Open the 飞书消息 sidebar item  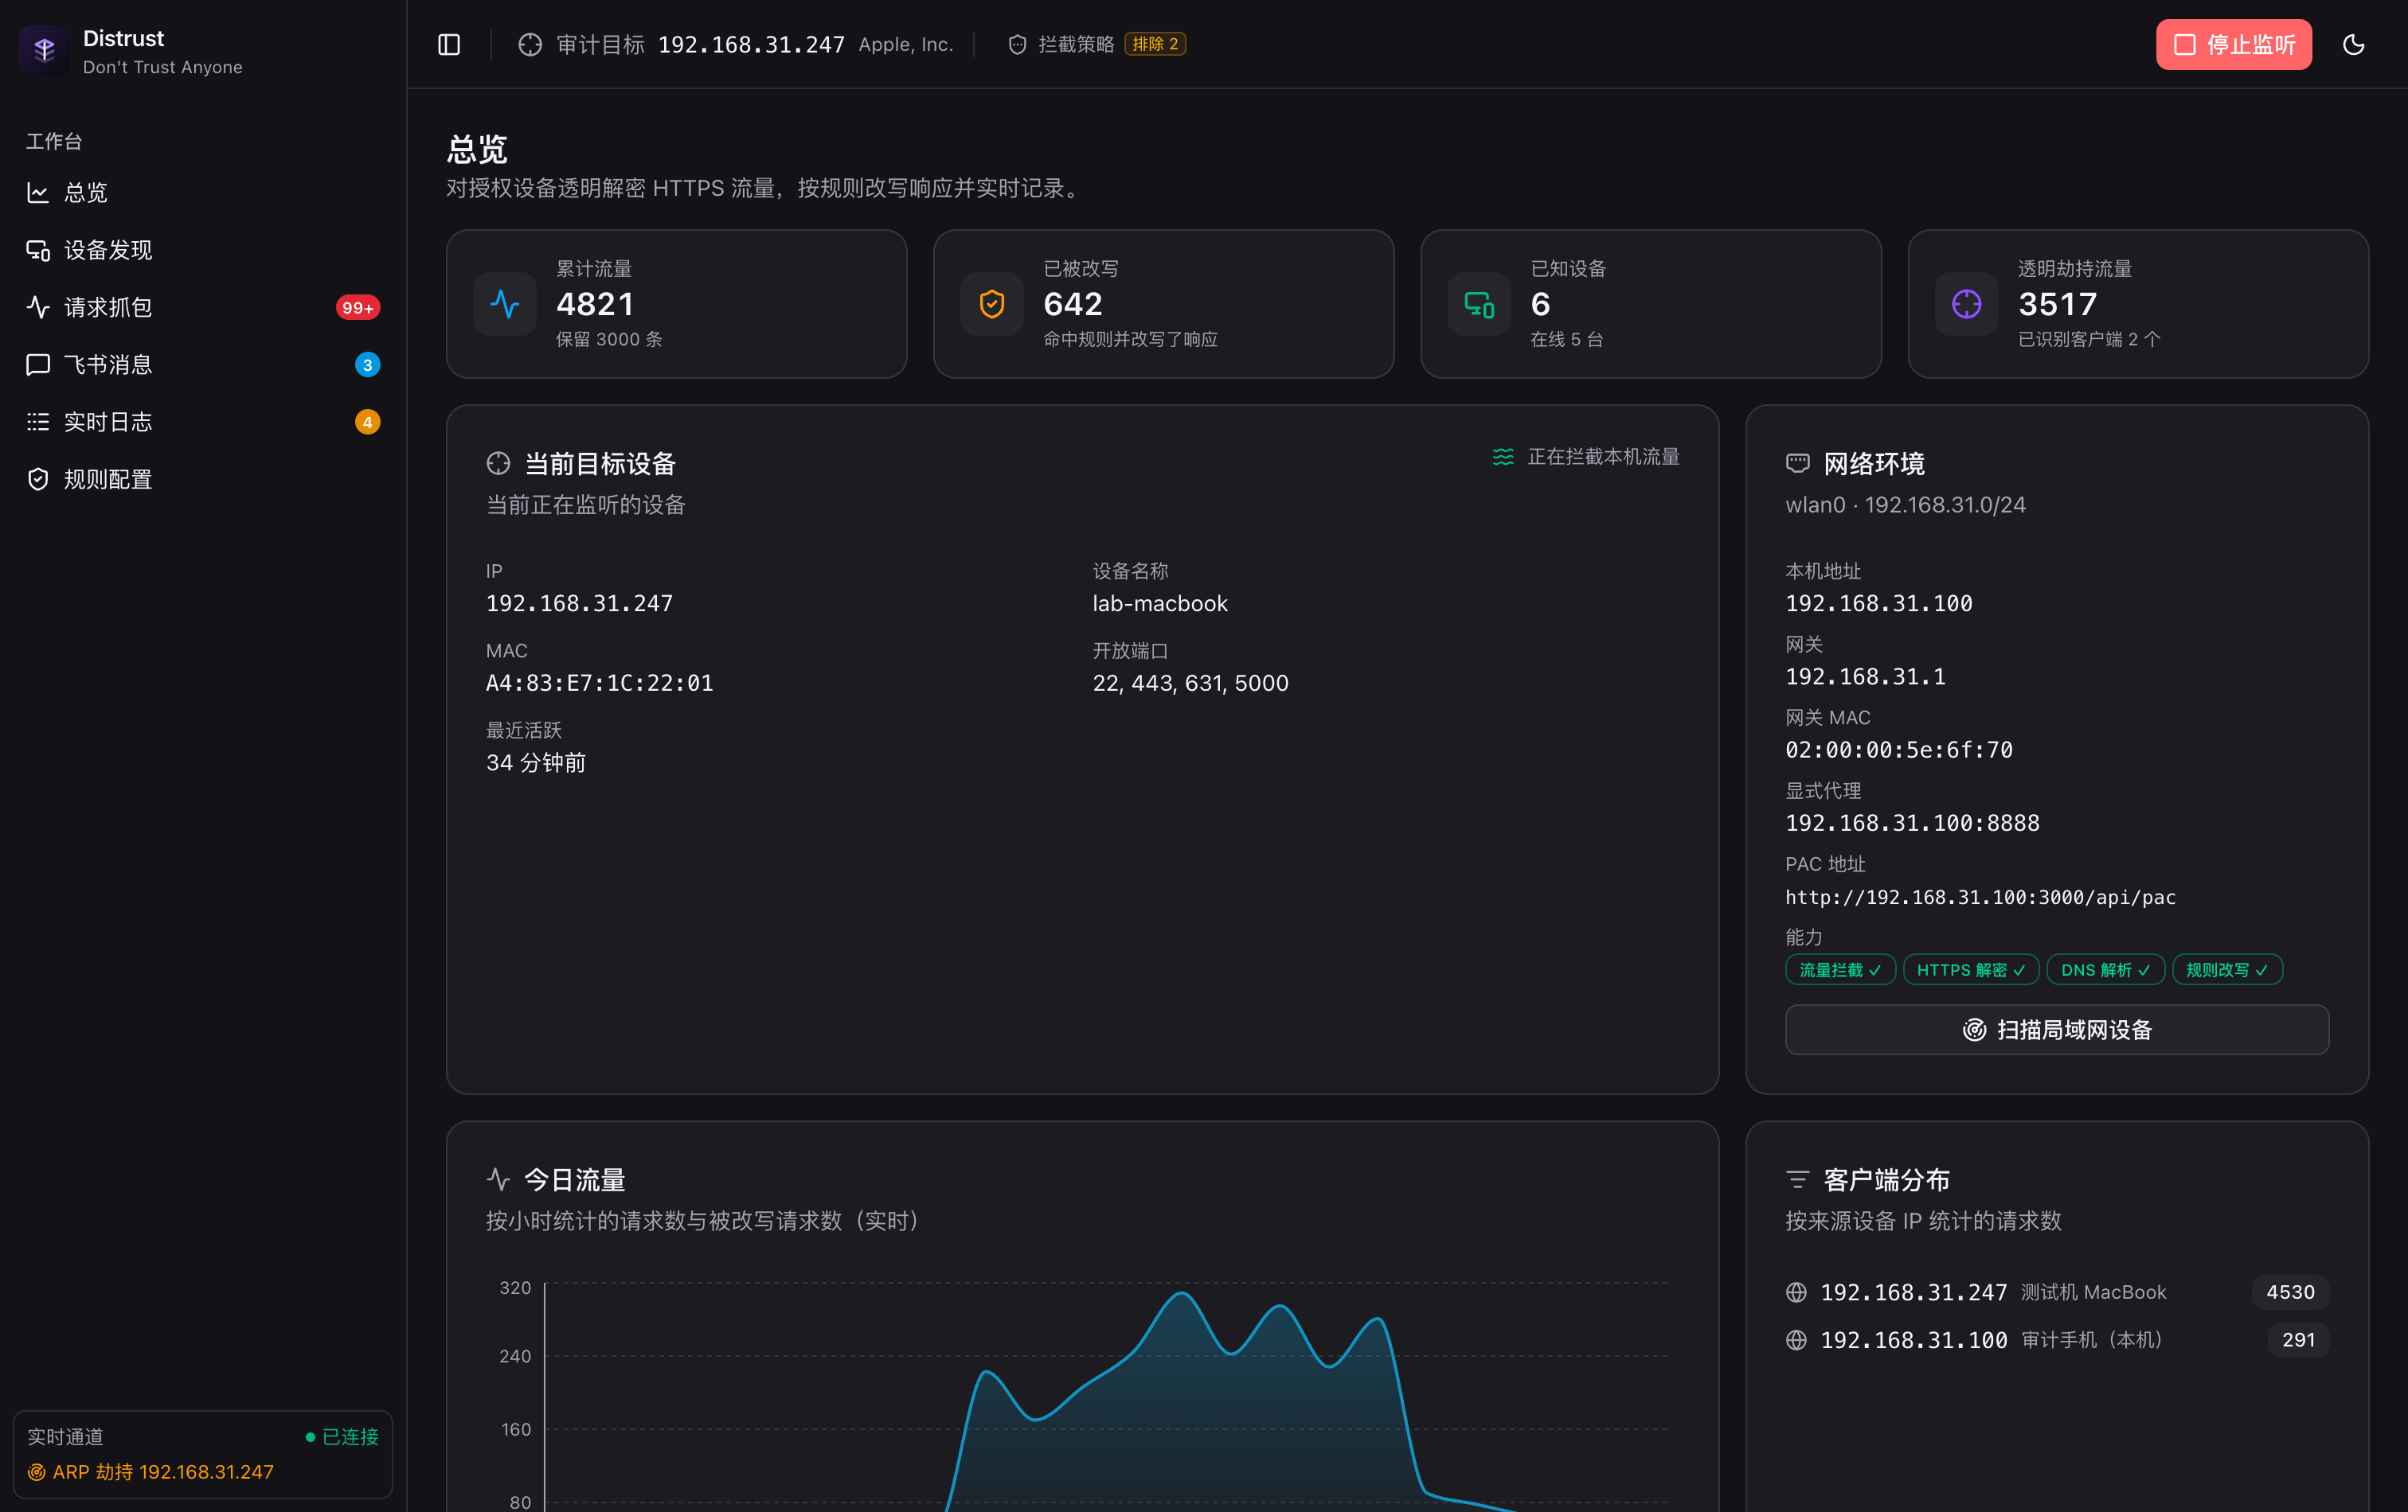(203, 364)
